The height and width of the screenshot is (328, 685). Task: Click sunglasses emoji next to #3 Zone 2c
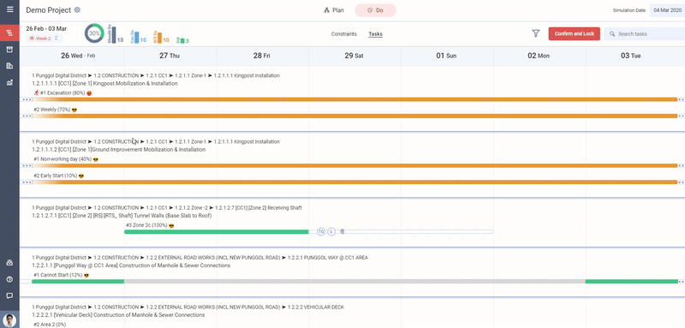(x=172, y=226)
